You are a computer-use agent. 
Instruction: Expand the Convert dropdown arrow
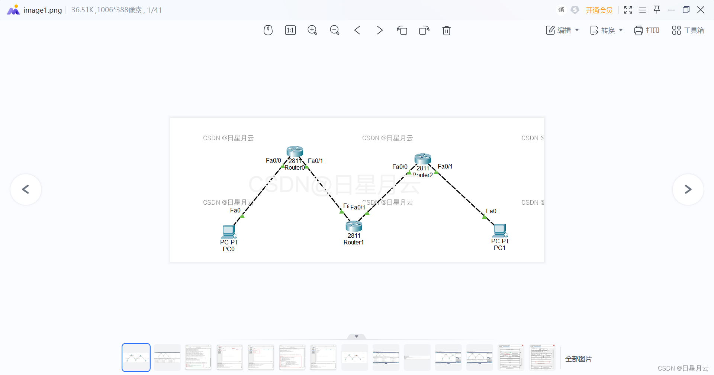click(x=621, y=30)
